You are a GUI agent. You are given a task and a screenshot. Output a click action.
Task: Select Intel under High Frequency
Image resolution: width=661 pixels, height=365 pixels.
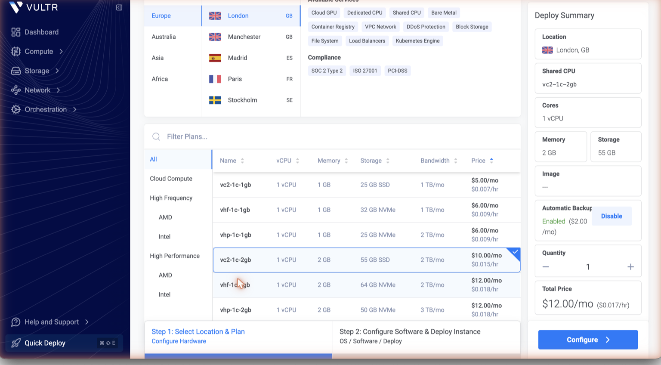(x=164, y=237)
